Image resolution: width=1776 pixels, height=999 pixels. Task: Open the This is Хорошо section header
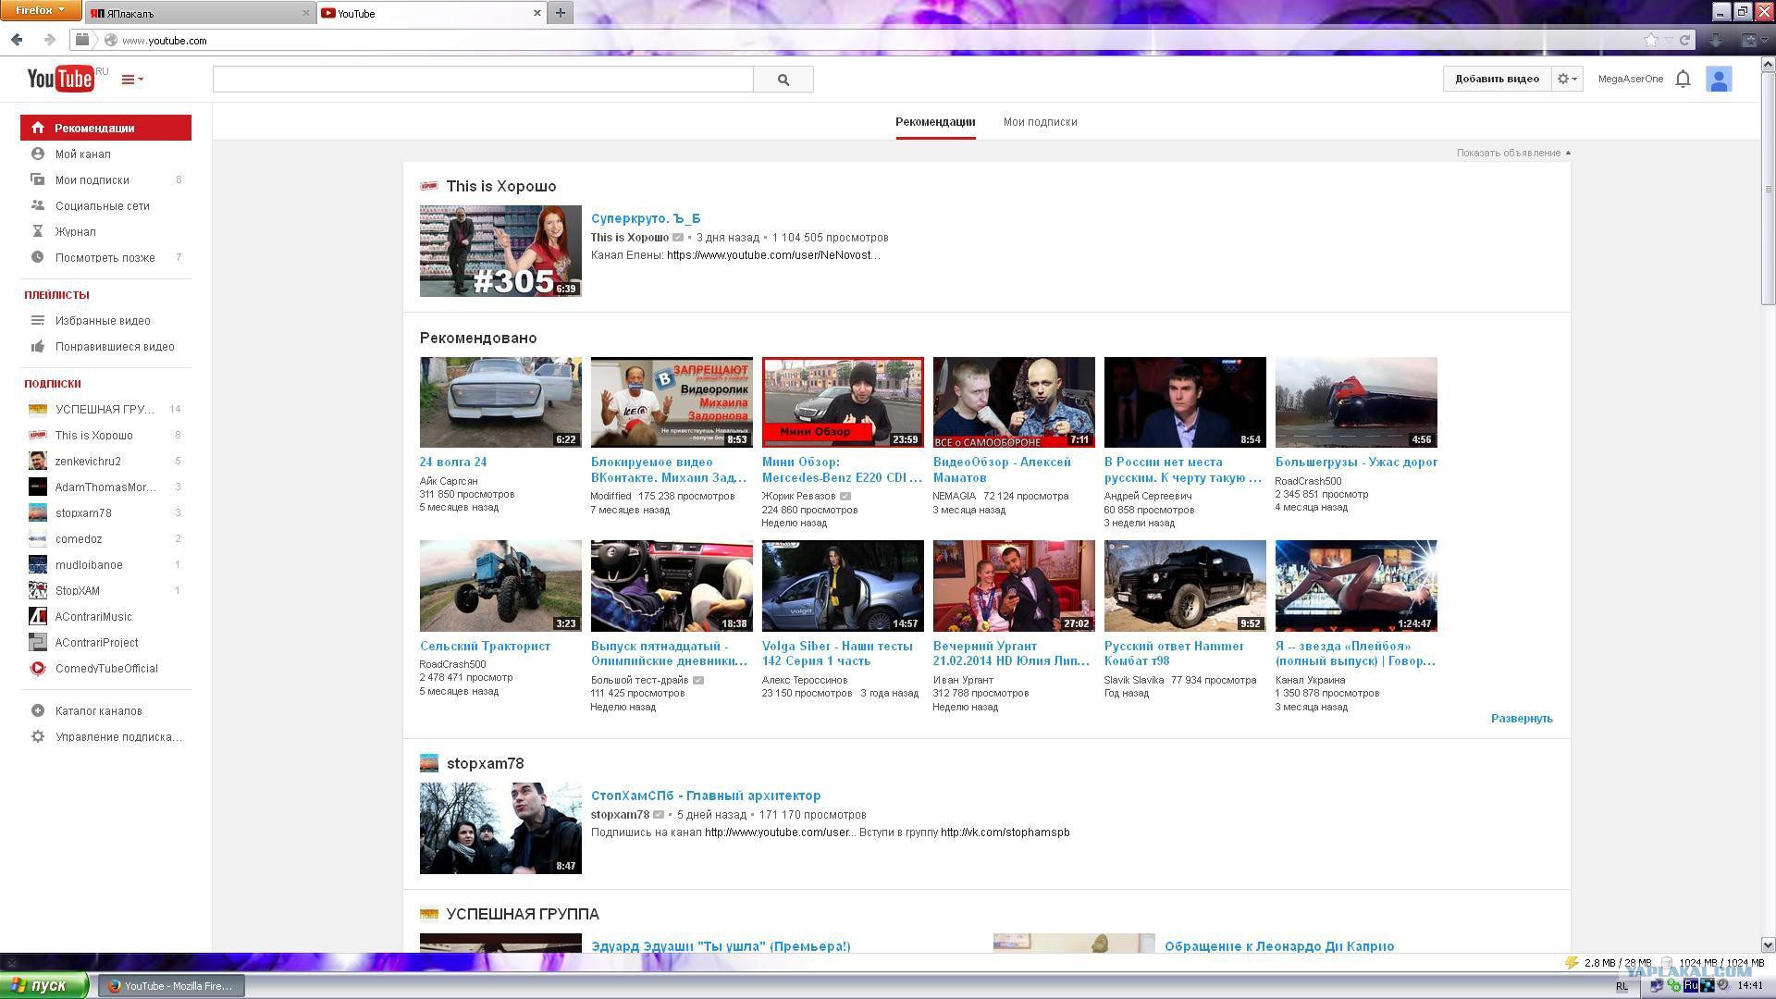point(500,186)
